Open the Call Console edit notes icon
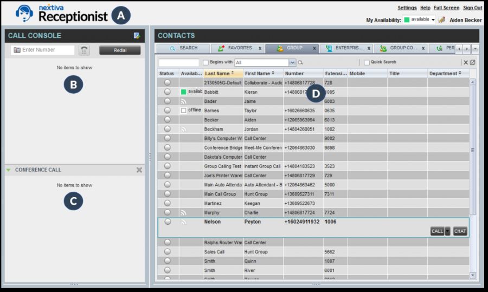This screenshot has width=488, height=292. pos(137,36)
